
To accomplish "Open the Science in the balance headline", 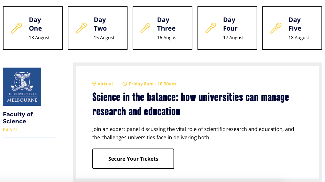I will pyautogui.click(x=190, y=104).
